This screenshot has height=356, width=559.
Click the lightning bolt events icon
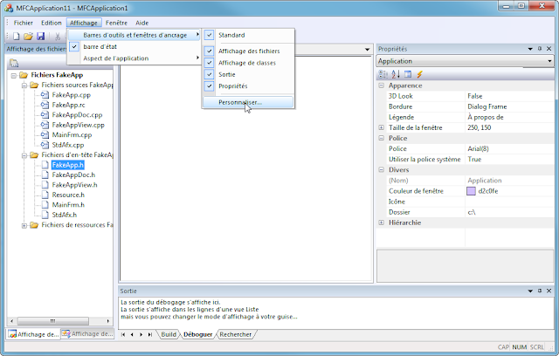(x=419, y=74)
